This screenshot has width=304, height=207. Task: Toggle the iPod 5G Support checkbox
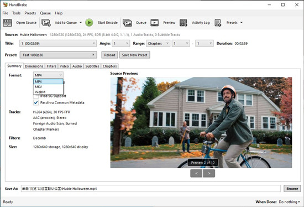36,96
